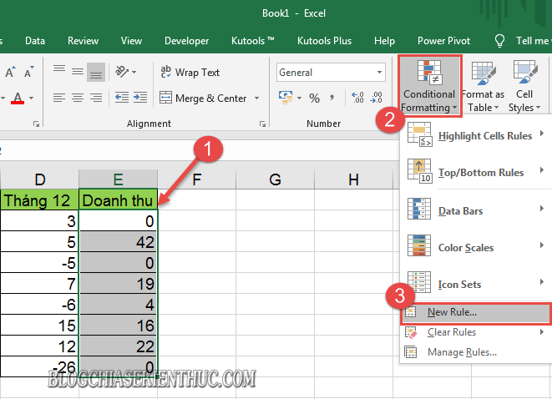The height and width of the screenshot is (399, 552).
Task: Click the Align Left icon
Action: (x=59, y=98)
